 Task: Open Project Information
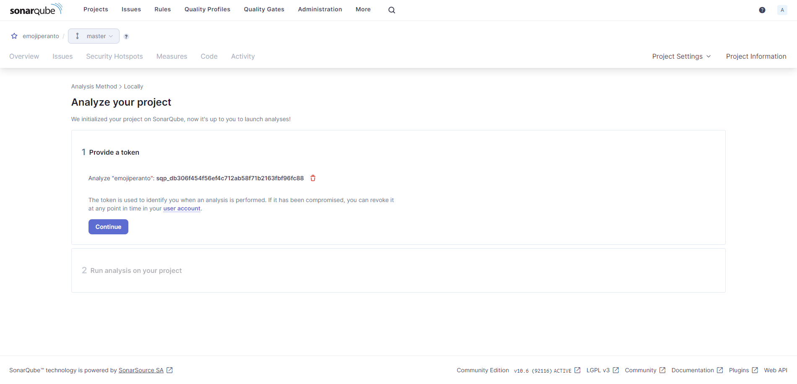point(756,57)
